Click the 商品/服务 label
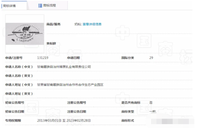 53,24
